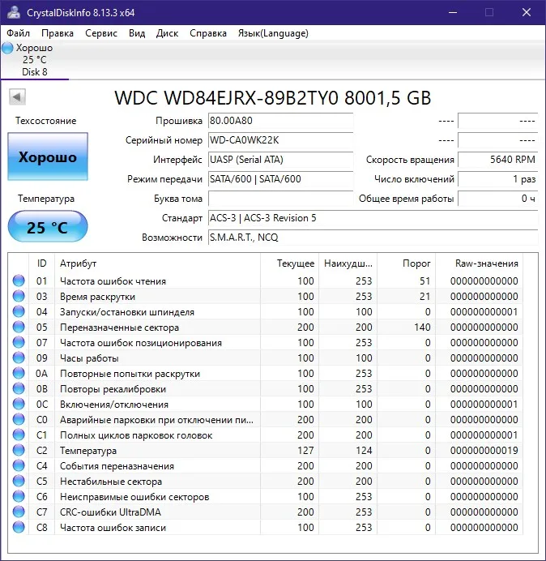Minimize the CrystalDiskInfo window

pyautogui.click(x=453, y=12)
